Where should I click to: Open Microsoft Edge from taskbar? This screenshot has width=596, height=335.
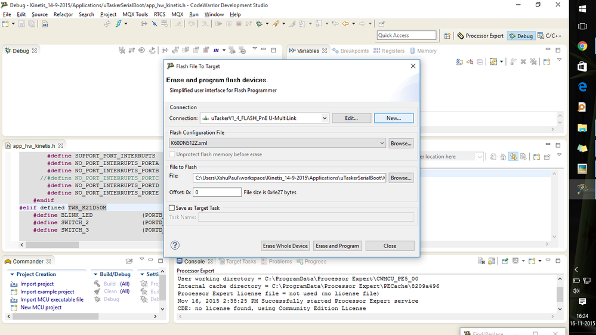point(582,87)
